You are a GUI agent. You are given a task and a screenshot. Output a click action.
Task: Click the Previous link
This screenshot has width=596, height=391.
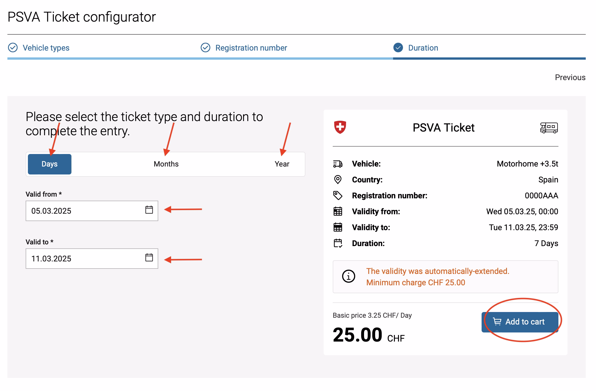570,77
